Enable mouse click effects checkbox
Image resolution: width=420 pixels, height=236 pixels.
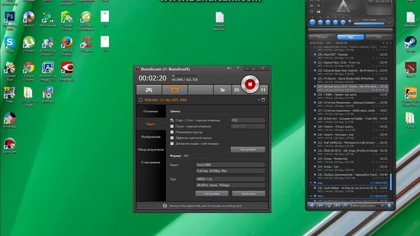click(172, 138)
